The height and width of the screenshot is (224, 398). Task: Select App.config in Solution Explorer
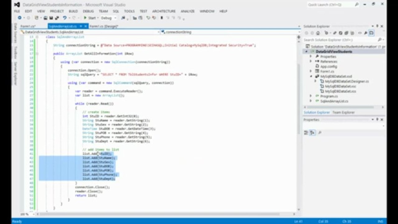coord(328,67)
